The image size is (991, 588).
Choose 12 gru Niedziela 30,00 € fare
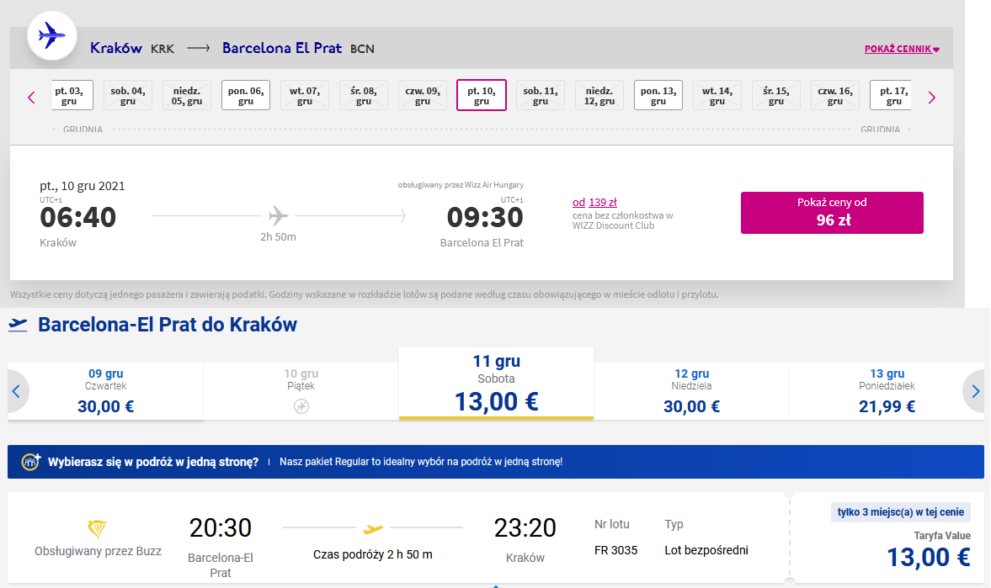coord(691,391)
